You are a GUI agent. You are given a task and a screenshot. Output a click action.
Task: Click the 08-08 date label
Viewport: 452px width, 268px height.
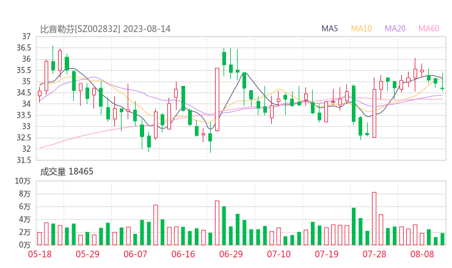(x=422, y=254)
